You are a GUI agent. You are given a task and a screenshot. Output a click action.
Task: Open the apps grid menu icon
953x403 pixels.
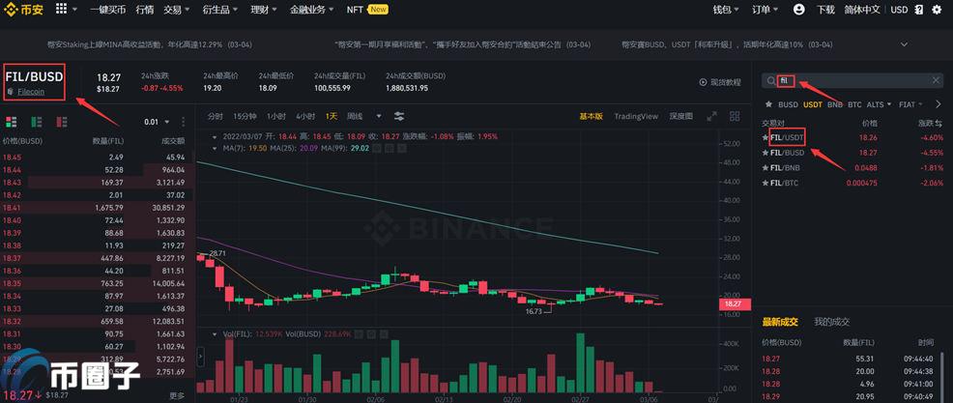click(x=62, y=9)
